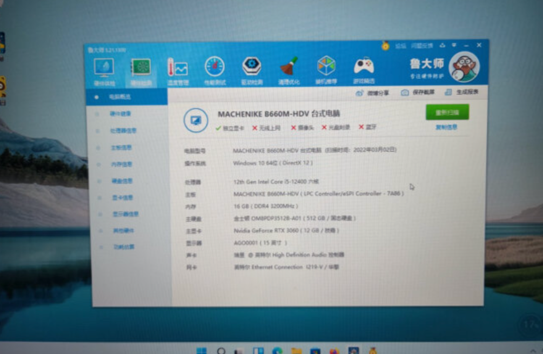Click the 16 GB DDR4 3200MHz value

(266, 206)
